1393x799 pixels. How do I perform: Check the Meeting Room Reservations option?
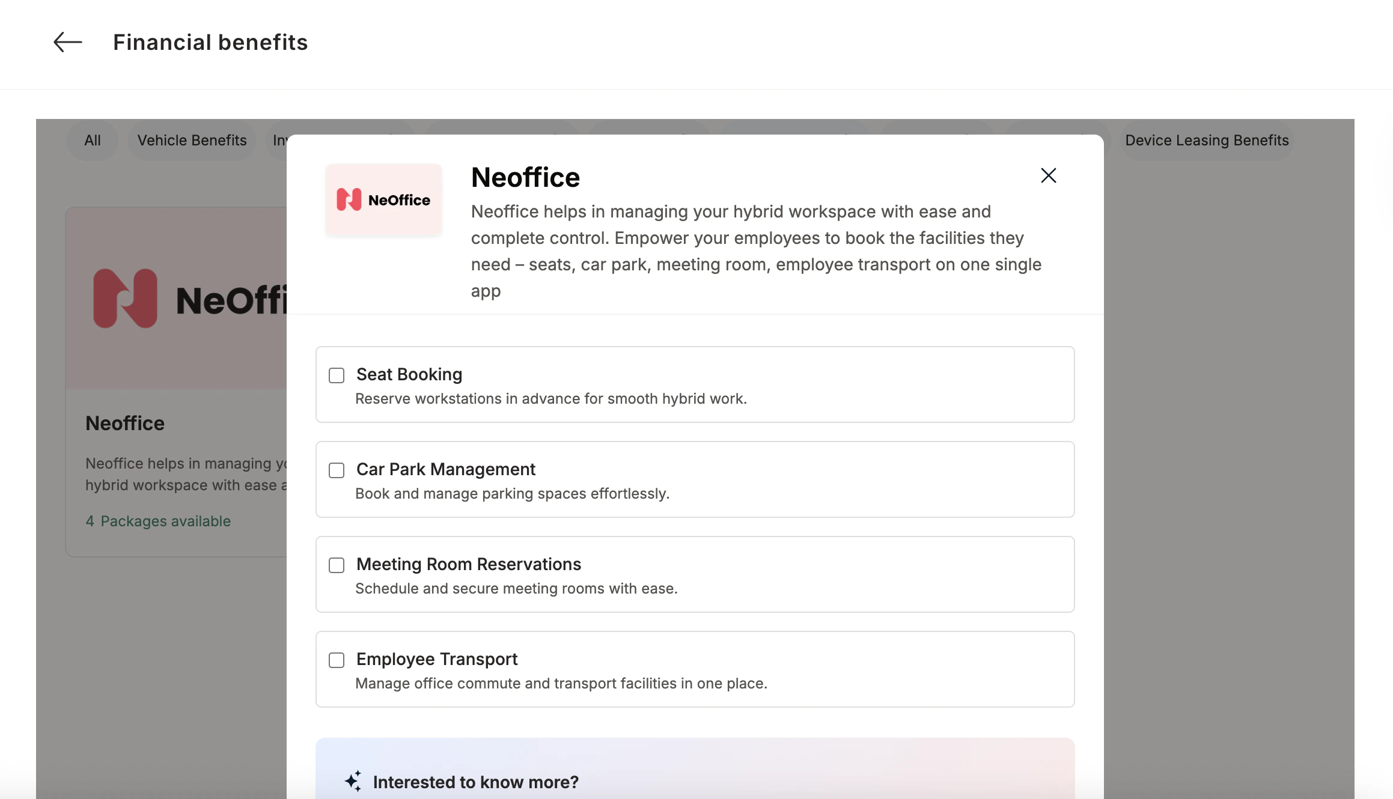tap(337, 565)
